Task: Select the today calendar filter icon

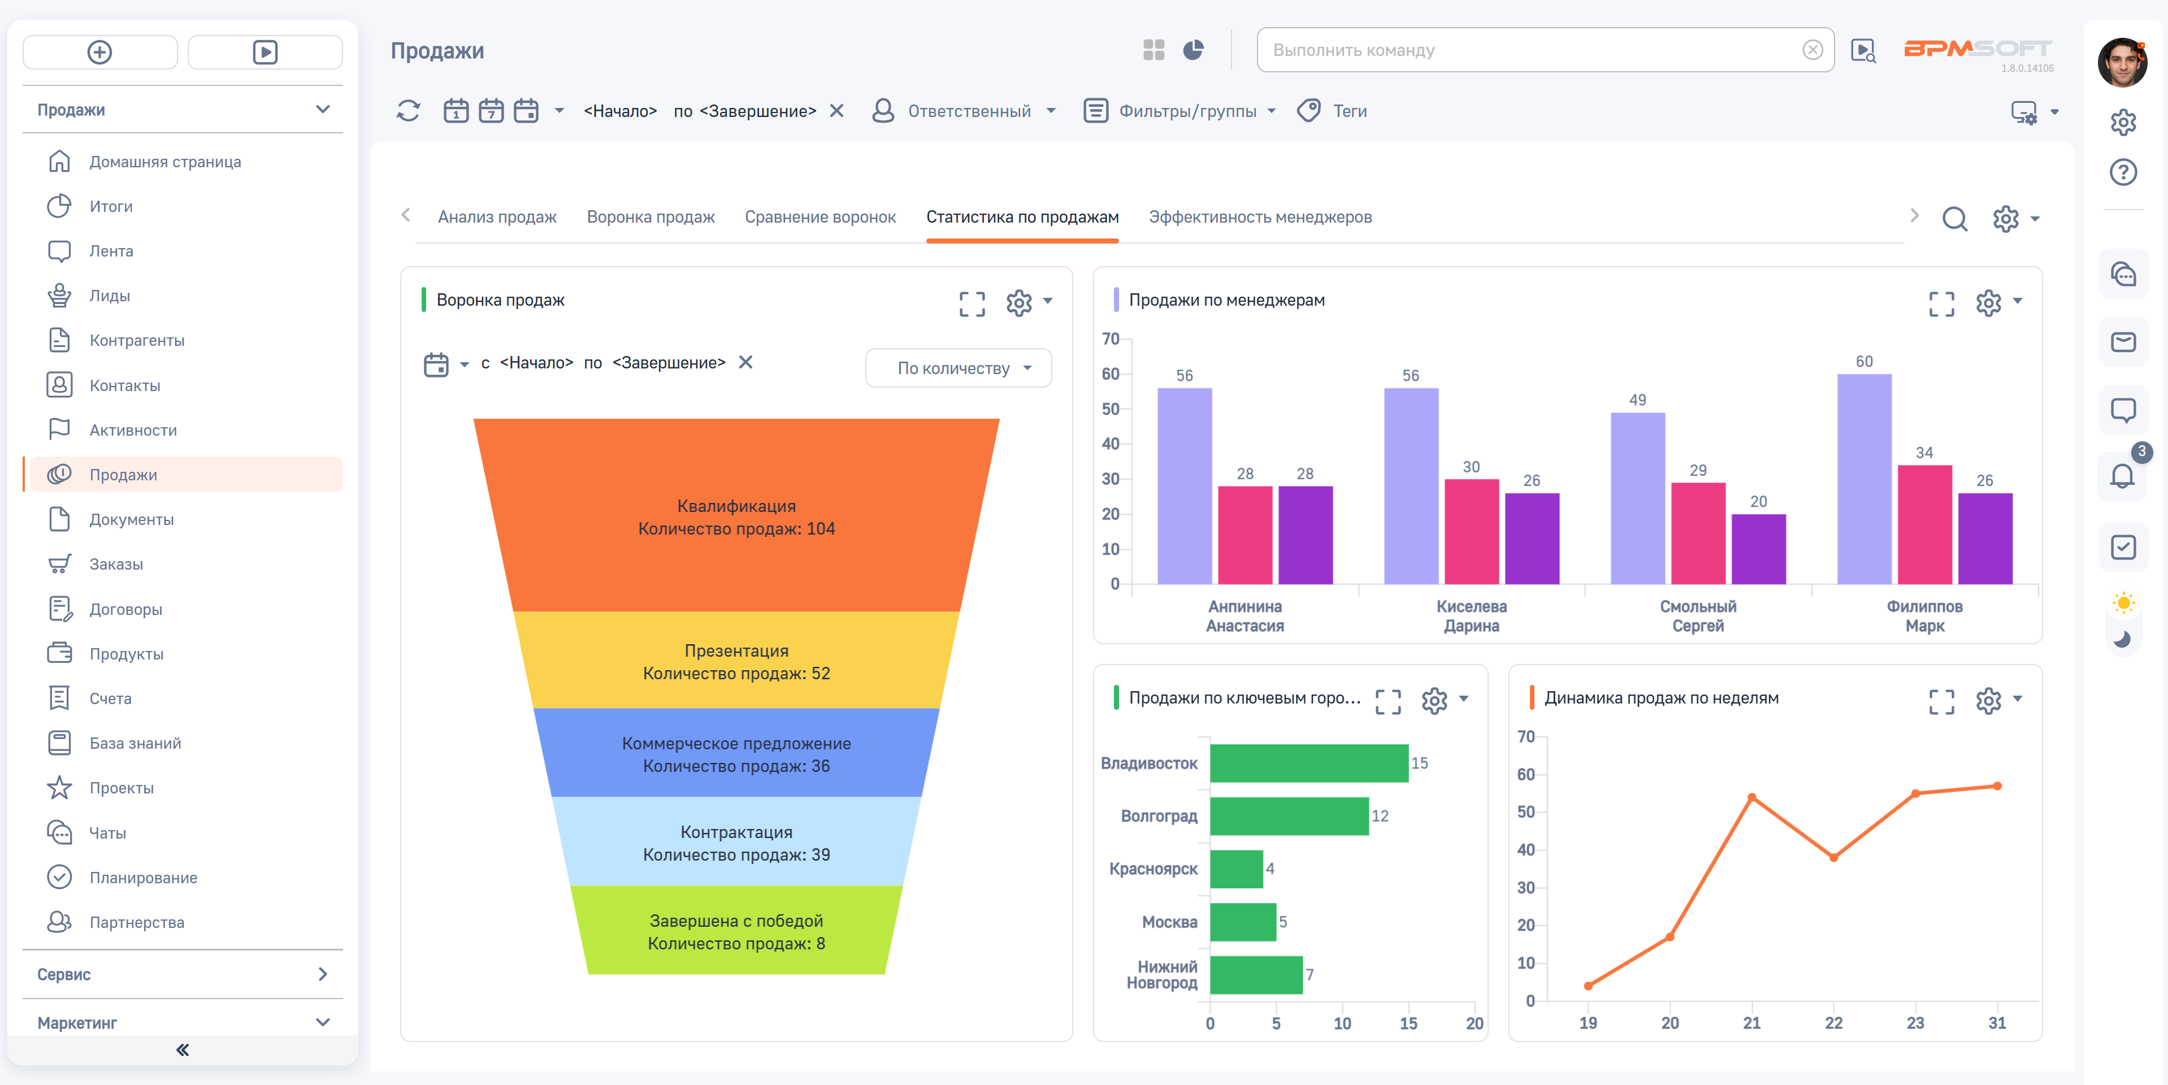Action: tap(456, 111)
